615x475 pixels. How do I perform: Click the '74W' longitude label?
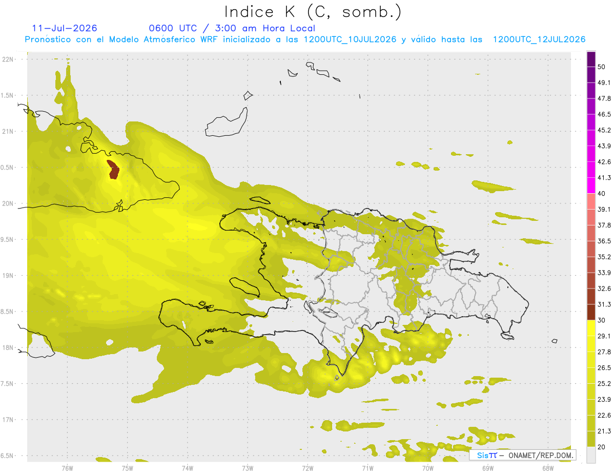[x=187, y=468]
